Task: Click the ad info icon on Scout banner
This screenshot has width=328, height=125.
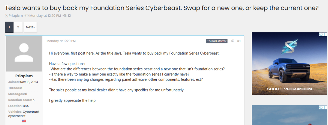Action: pos(321,34)
